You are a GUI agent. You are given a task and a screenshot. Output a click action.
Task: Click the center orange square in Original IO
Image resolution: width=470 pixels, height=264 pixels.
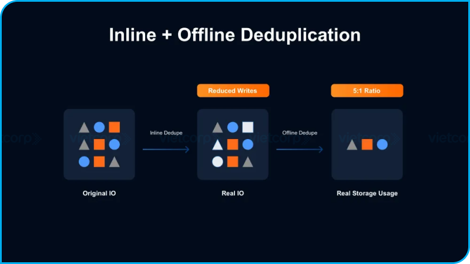tap(99, 144)
